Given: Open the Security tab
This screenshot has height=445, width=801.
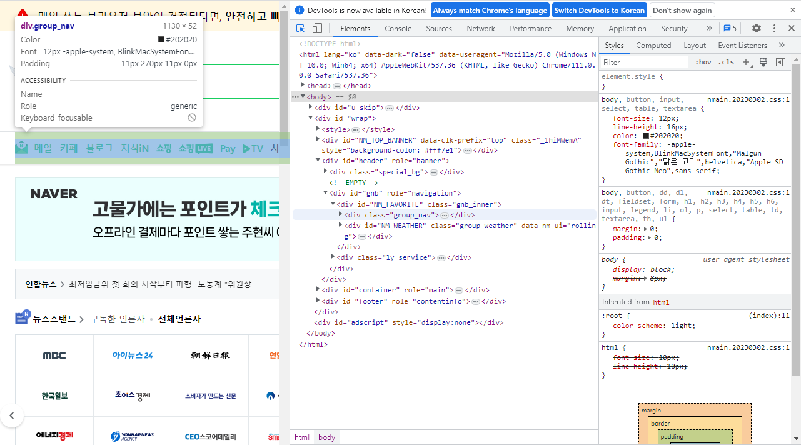Looking at the screenshot, I should (x=674, y=29).
